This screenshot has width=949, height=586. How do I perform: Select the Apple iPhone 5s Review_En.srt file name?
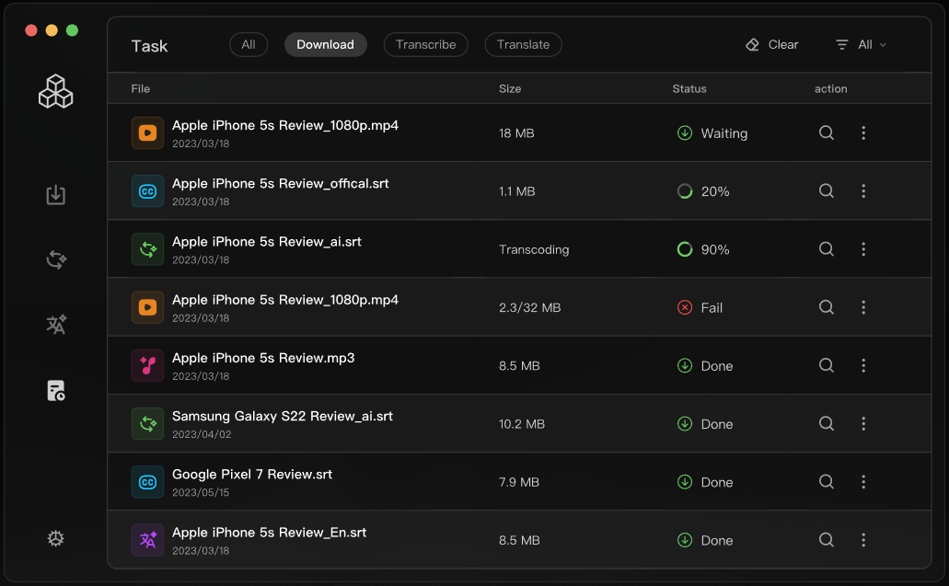[269, 532]
